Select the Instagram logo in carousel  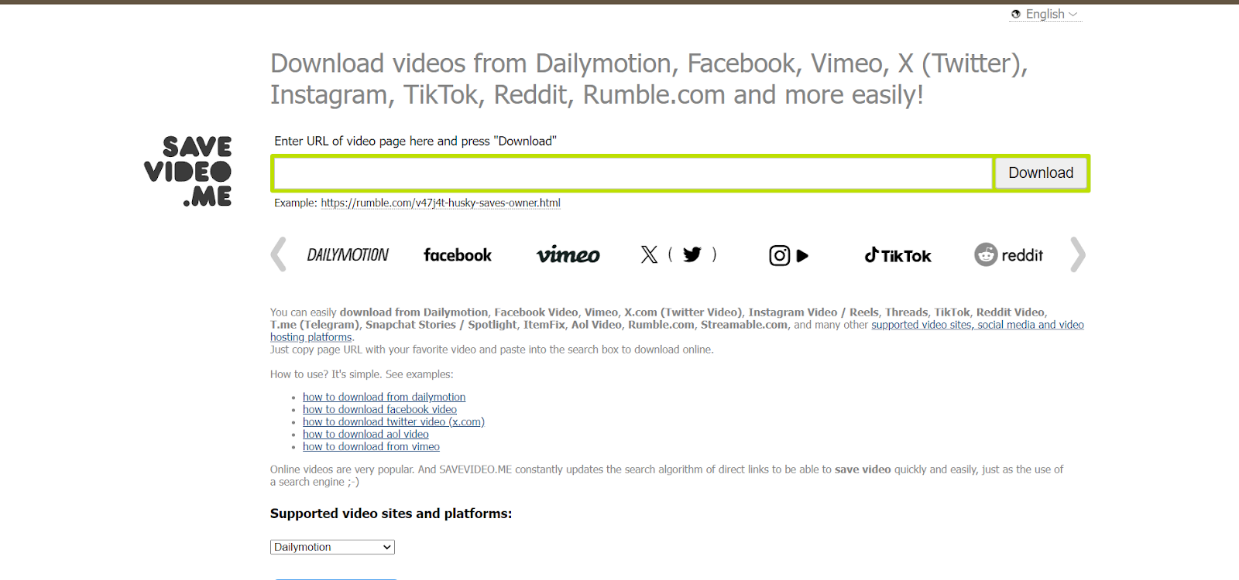click(788, 255)
